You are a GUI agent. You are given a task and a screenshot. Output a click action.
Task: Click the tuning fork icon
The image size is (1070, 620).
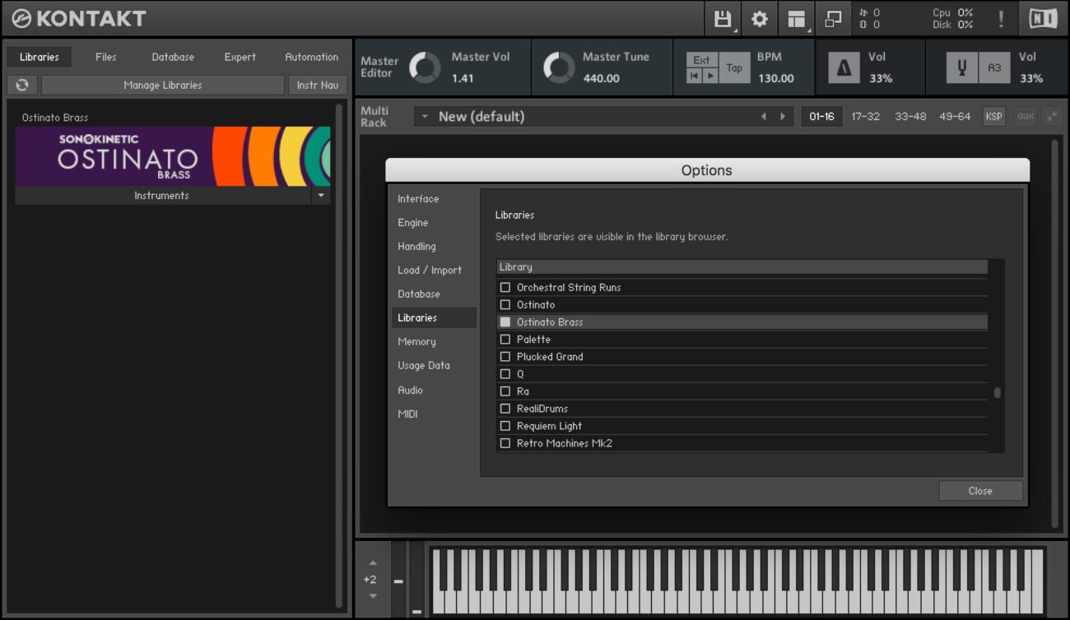961,68
